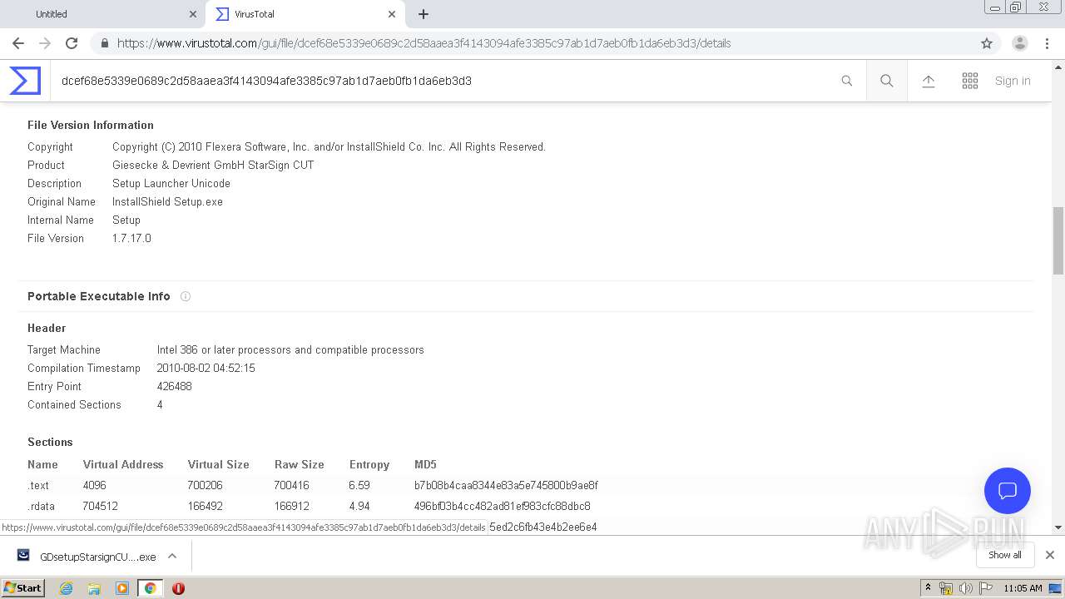Viewport: 1065px width, 599px height.
Task: Close the Untitled tab
Action: coord(193,14)
